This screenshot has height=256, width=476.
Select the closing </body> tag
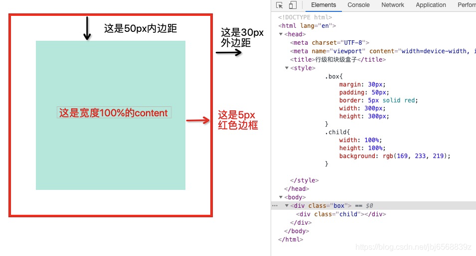coord(297,231)
